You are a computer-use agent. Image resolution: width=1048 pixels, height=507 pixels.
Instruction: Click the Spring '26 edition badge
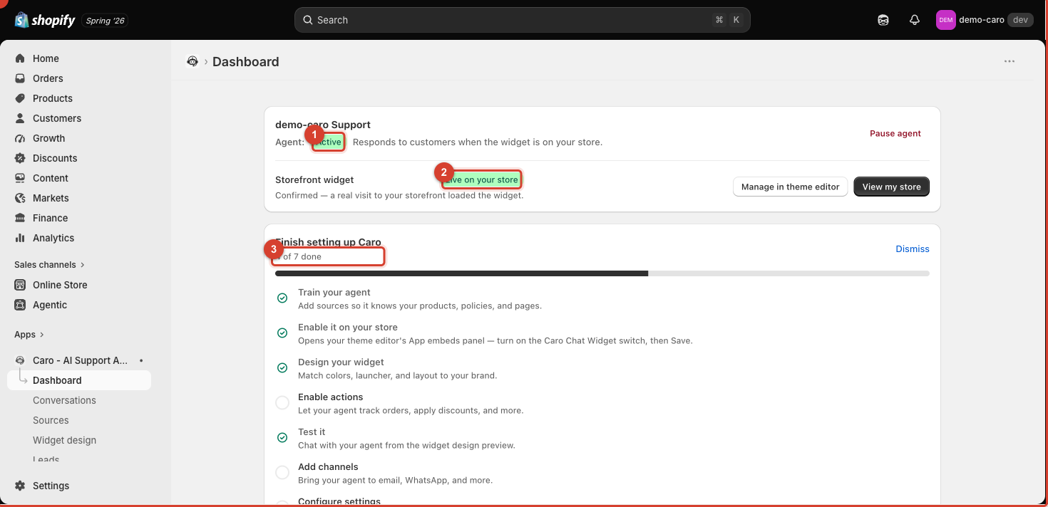106,21
